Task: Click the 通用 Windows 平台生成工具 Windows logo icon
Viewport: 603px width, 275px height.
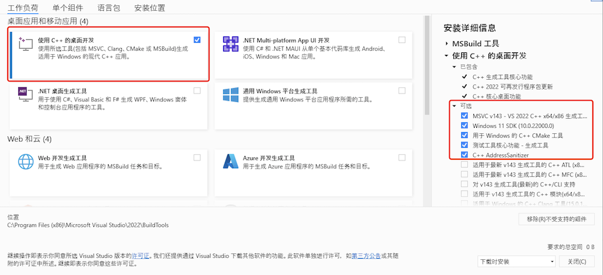Action: click(x=231, y=95)
